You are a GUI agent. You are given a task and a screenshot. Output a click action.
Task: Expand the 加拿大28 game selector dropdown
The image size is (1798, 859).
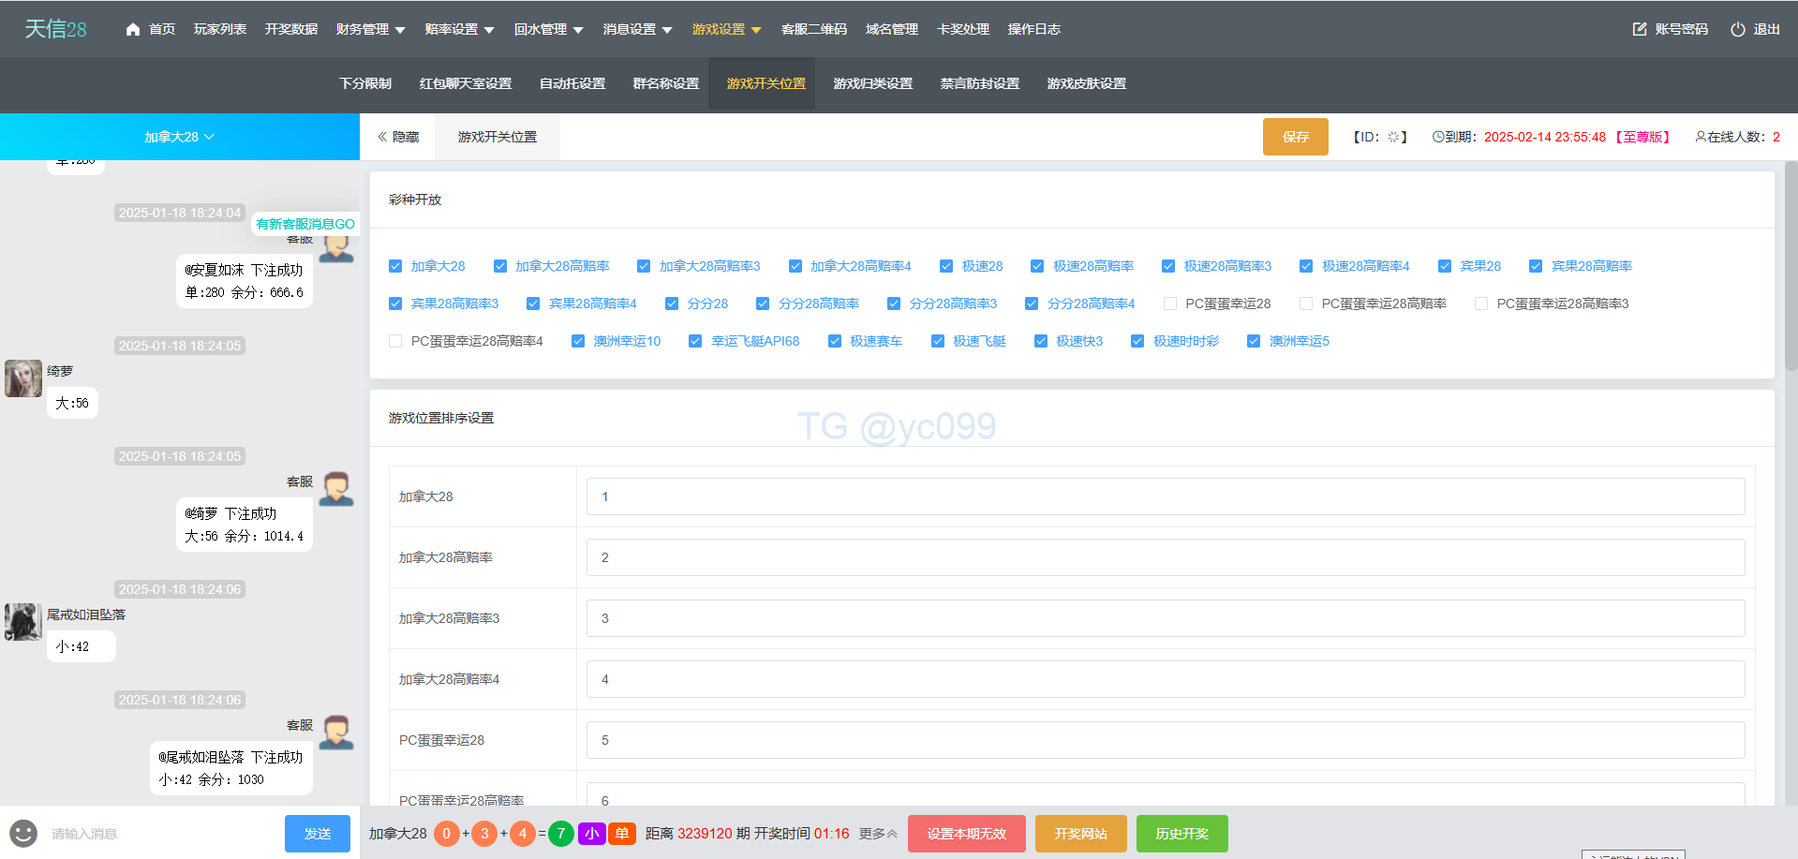point(179,137)
